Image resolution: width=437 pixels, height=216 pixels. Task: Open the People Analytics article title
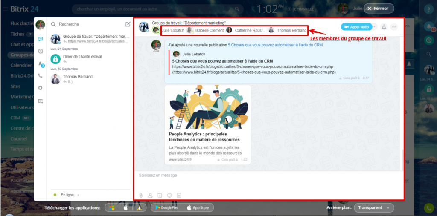204,137
